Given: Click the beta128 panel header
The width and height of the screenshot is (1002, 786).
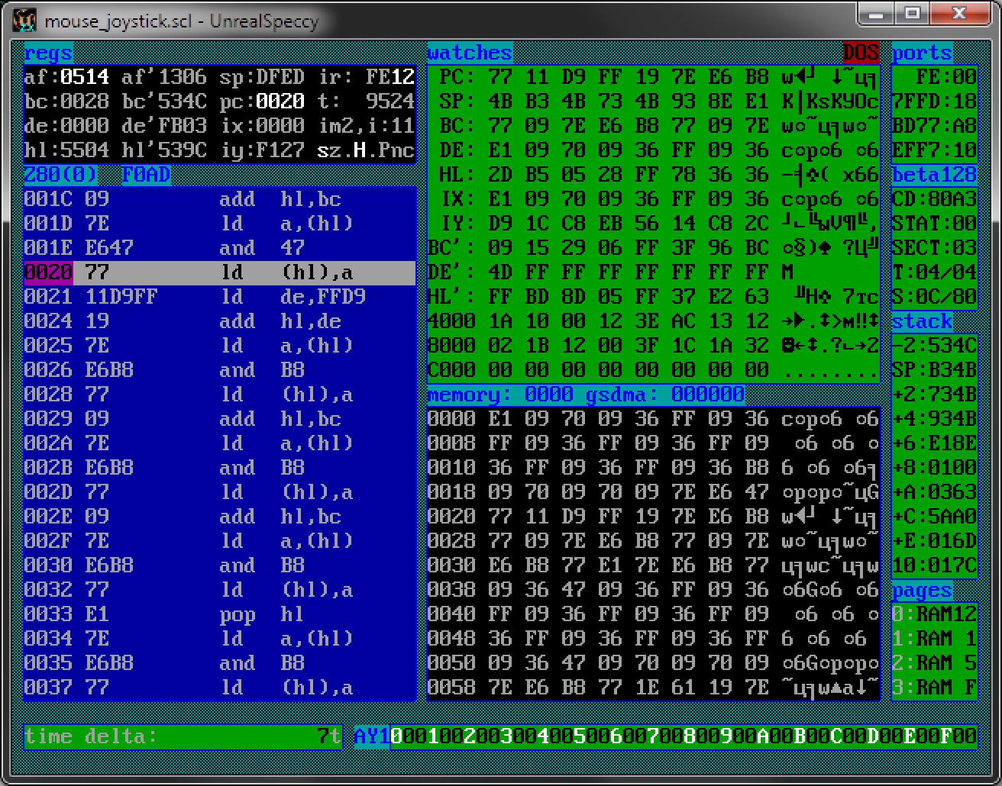Looking at the screenshot, I should click(933, 174).
